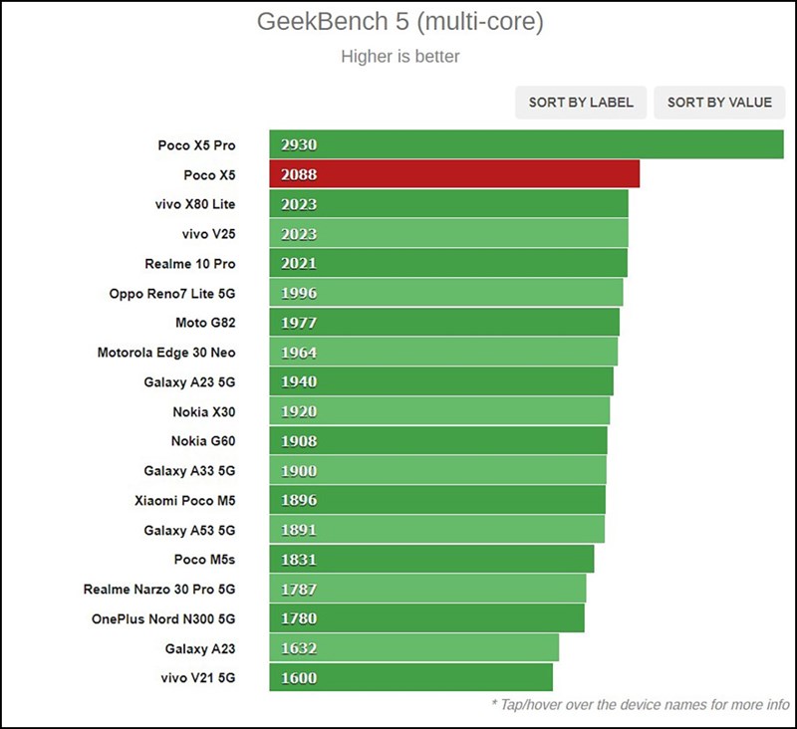The width and height of the screenshot is (797, 729).
Task: Click the Poco X5 Pro 2930 bar
Action: (526, 145)
